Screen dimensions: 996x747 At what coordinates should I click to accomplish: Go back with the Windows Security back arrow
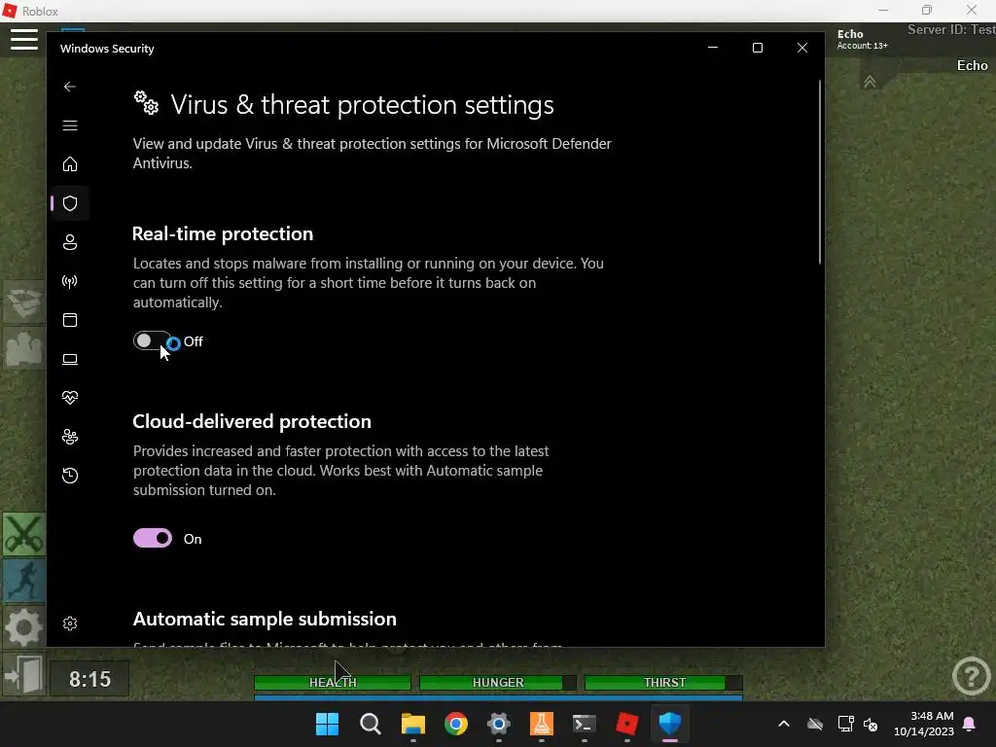(70, 87)
